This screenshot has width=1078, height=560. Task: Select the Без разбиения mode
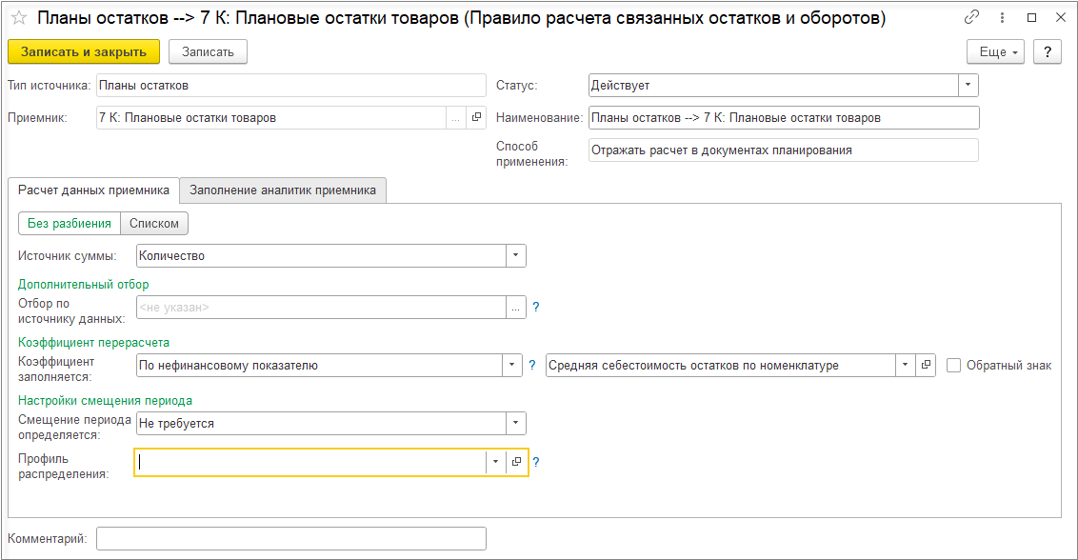tap(70, 223)
